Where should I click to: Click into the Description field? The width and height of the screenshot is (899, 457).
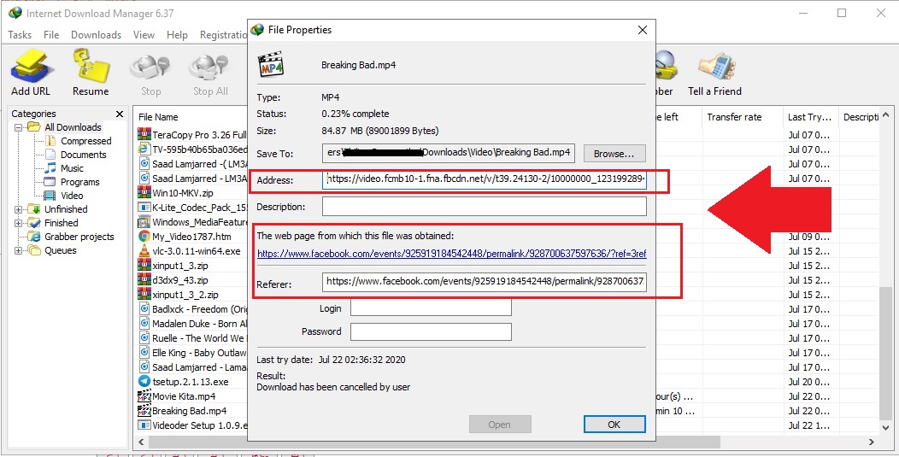tap(485, 207)
